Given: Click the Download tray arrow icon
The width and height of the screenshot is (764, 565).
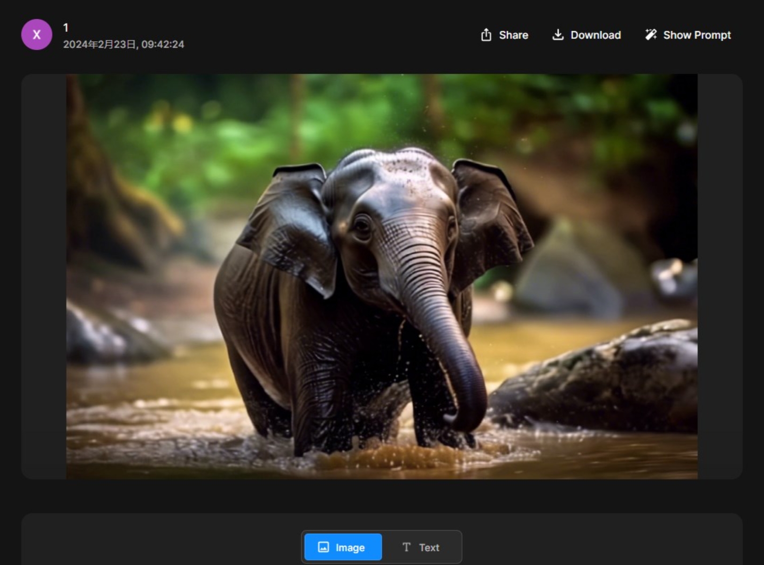Looking at the screenshot, I should click(557, 35).
